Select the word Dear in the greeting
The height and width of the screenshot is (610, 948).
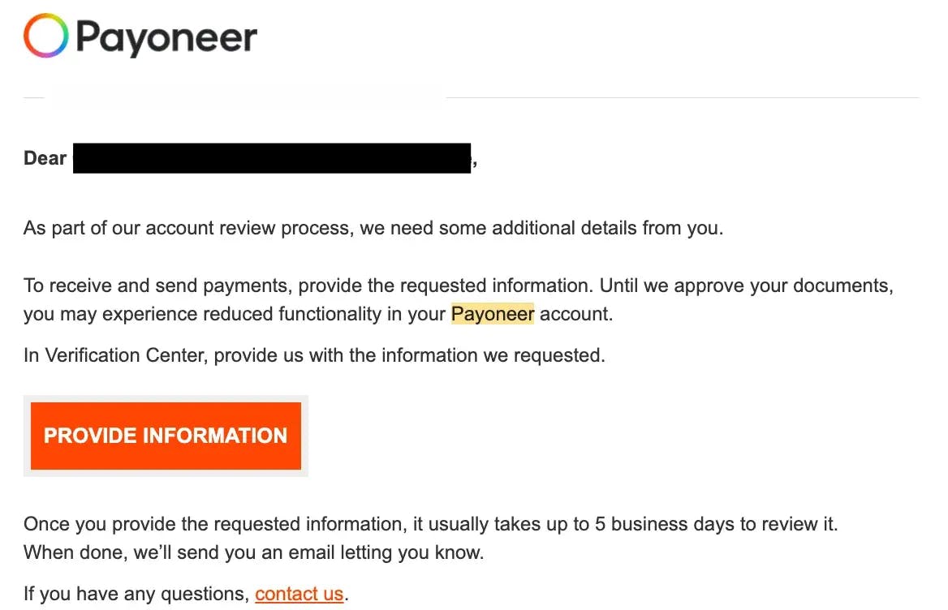(44, 157)
